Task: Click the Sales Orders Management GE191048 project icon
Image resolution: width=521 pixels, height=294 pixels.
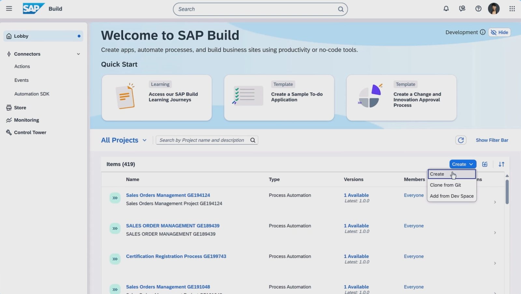Action: [115, 289]
